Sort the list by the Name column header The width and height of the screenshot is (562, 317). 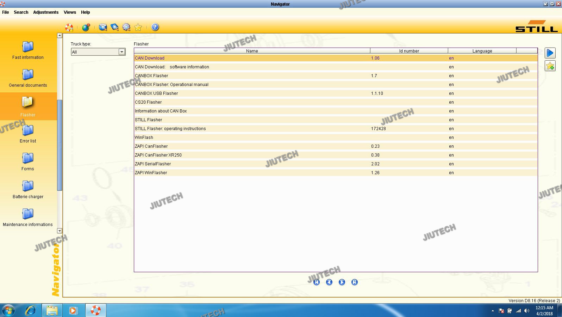[x=252, y=51]
